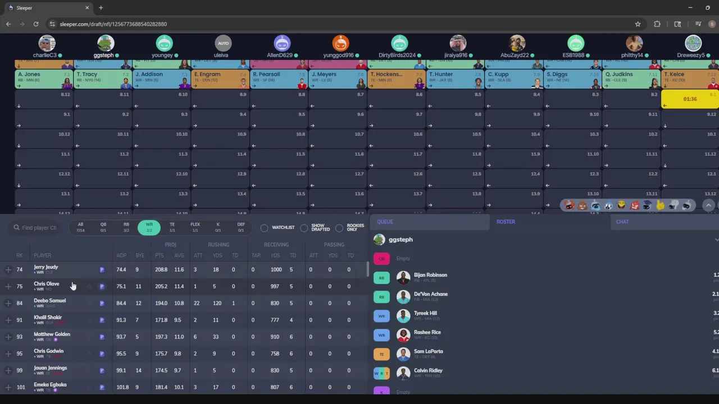Image resolution: width=719 pixels, height=404 pixels.
Task: Click the browser address bar URL
Action: pos(113,24)
